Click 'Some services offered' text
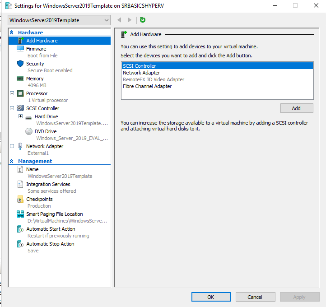 click(52, 191)
